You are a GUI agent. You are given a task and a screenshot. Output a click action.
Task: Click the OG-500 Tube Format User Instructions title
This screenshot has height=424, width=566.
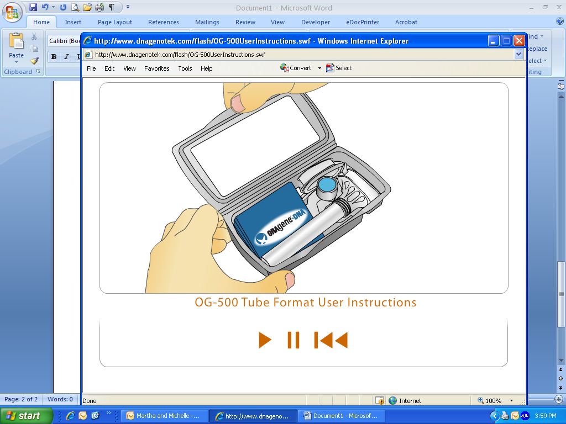pyautogui.click(x=305, y=302)
